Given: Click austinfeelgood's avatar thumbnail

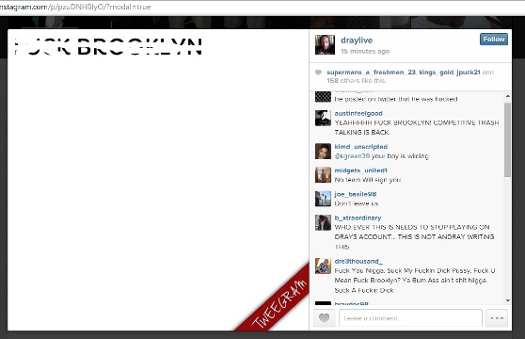Looking at the screenshot, I should (323, 119).
